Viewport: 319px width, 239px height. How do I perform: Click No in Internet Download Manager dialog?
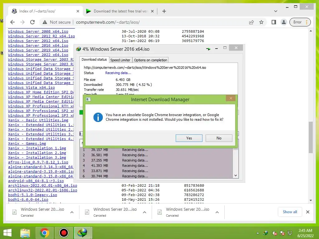click(219, 138)
